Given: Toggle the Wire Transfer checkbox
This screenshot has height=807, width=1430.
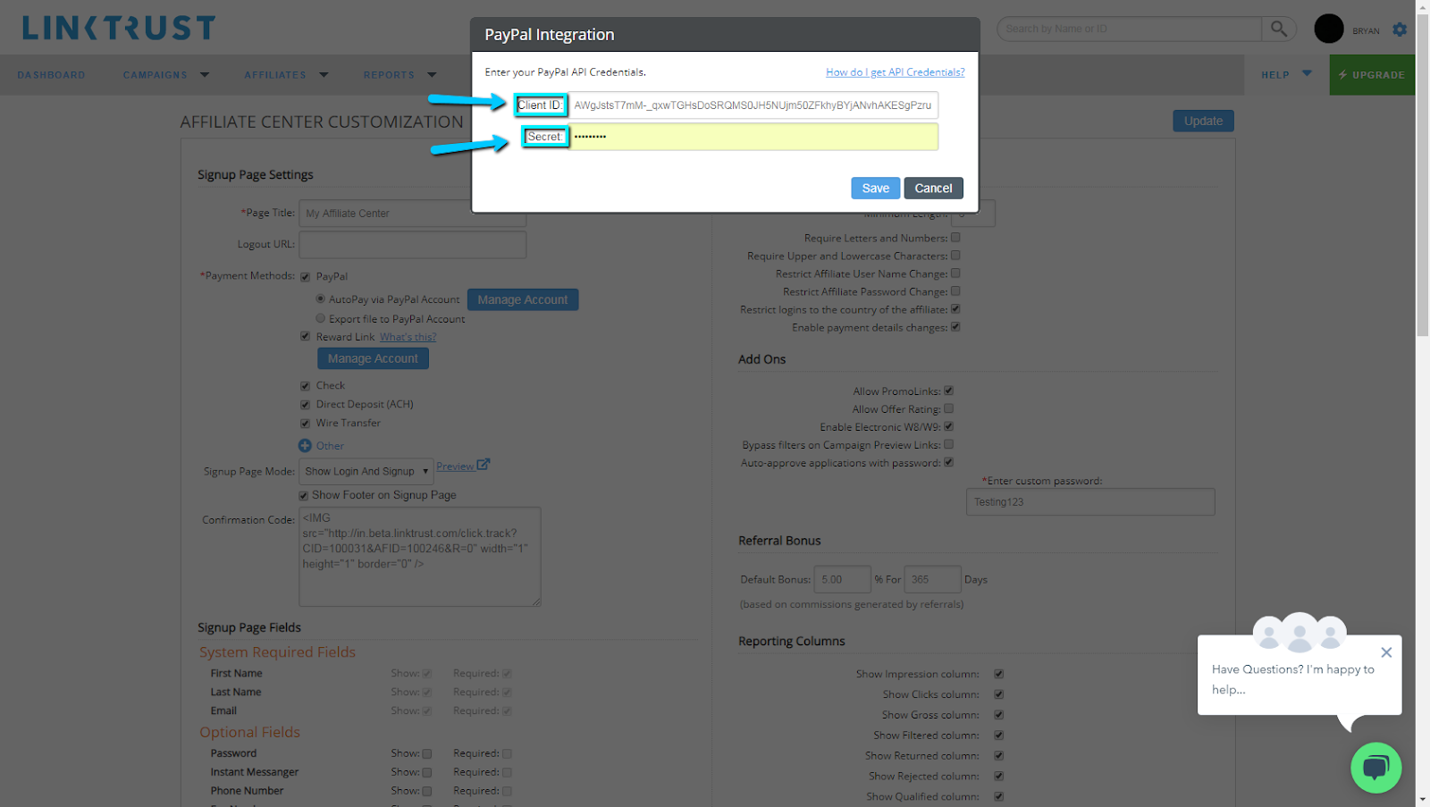Looking at the screenshot, I should pos(305,424).
